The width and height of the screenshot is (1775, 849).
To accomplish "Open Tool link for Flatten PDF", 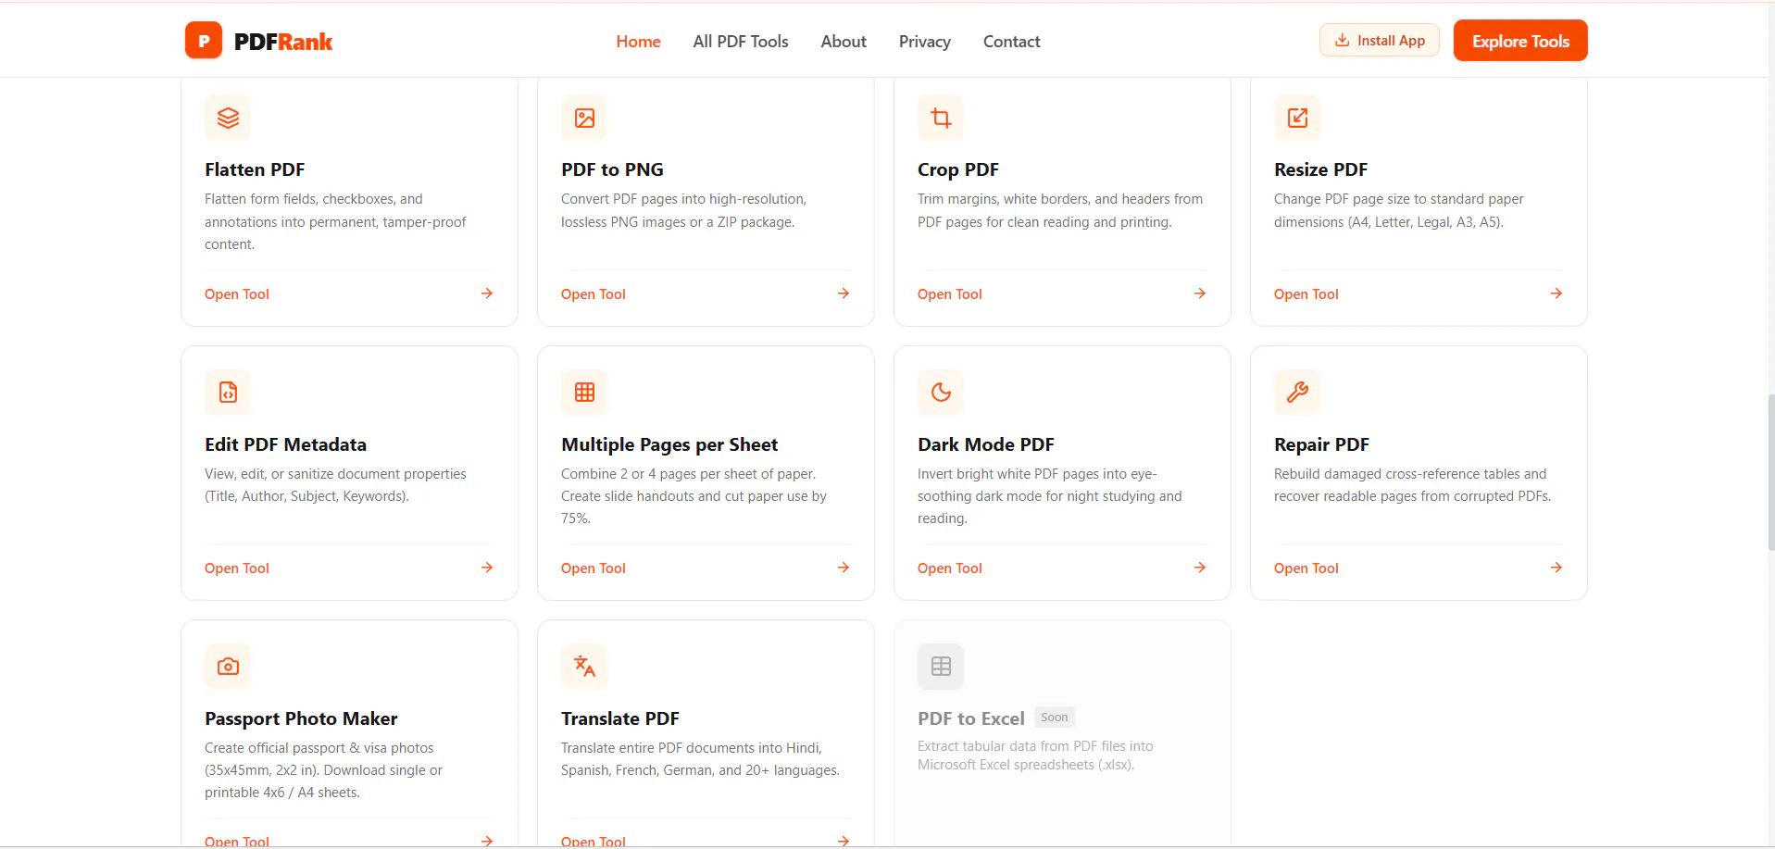I will (x=237, y=294).
